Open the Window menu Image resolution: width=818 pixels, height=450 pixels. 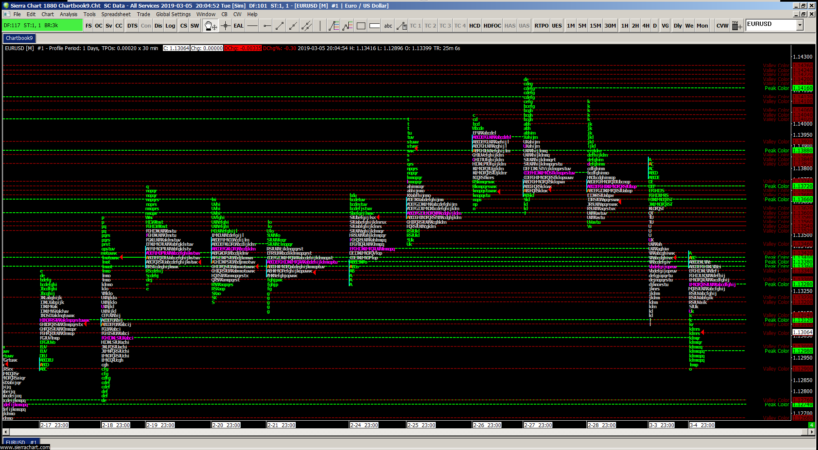pos(206,14)
